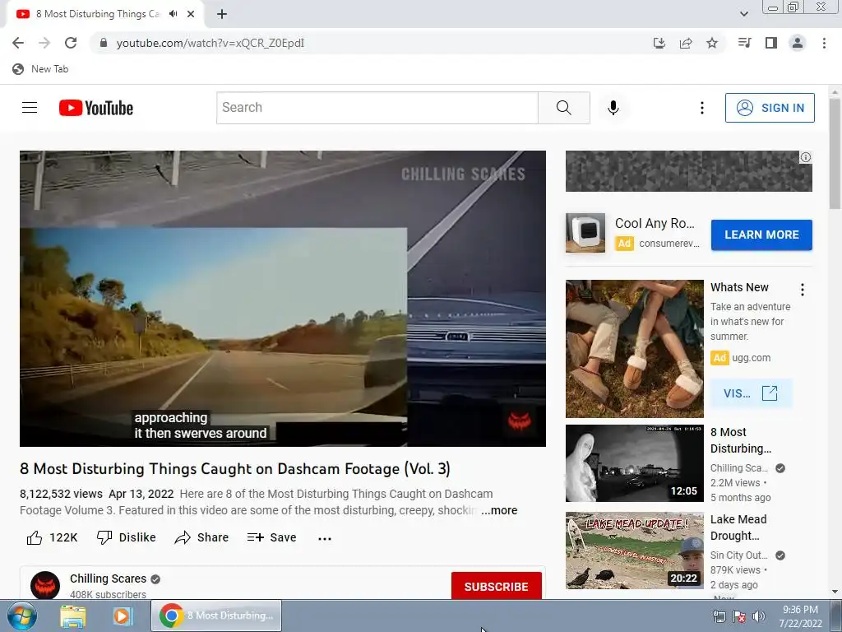Open the system tray volume icon
The width and height of the screenshot is (842, 632).
pos(759,616)
